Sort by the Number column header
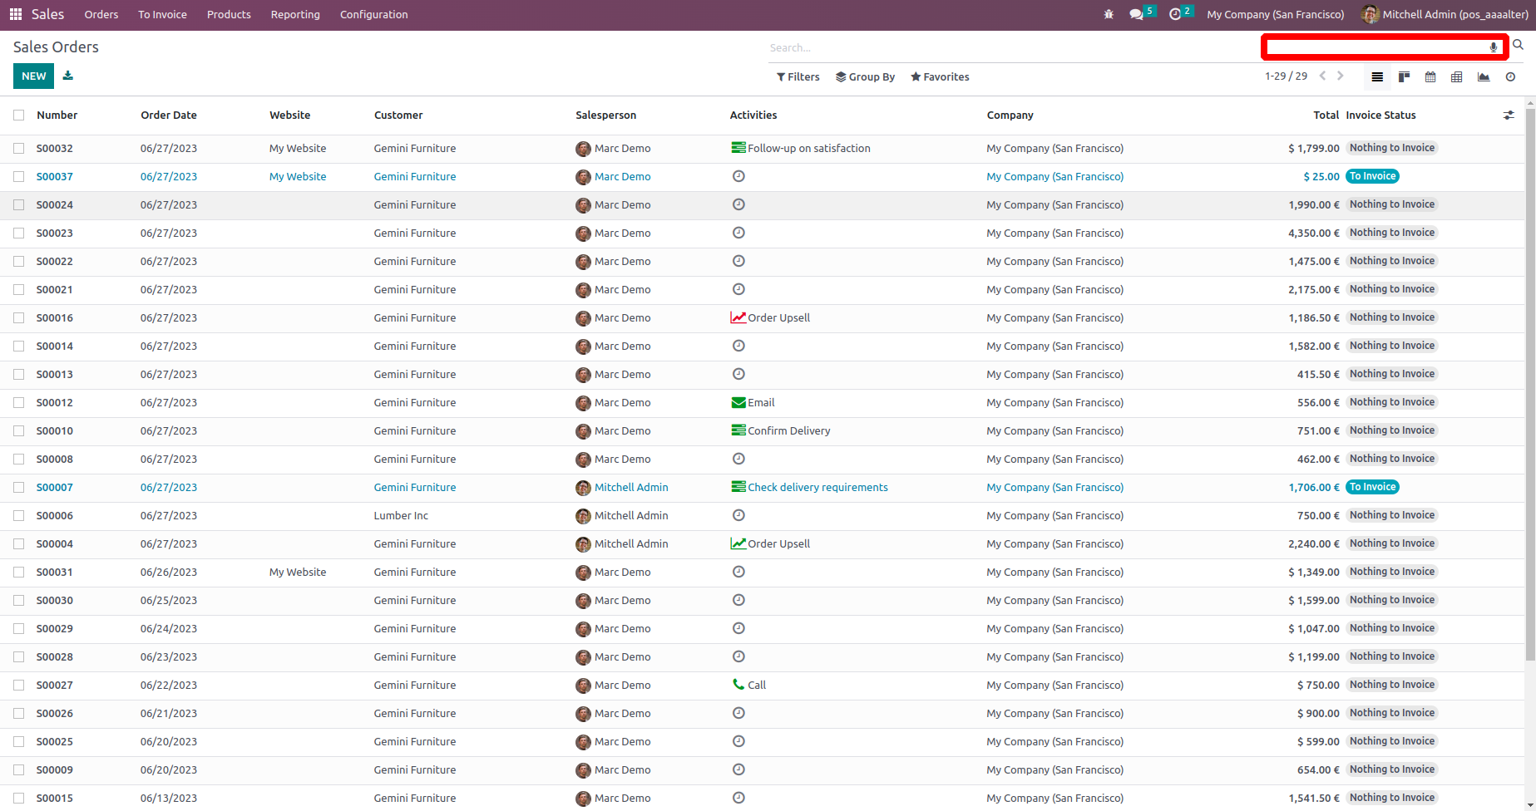1536x811 pixels. (x=57, y=116)
